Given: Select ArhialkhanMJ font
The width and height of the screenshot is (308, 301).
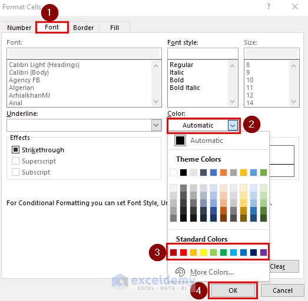Looking at the screenshot, I should (x=29, y=95).
